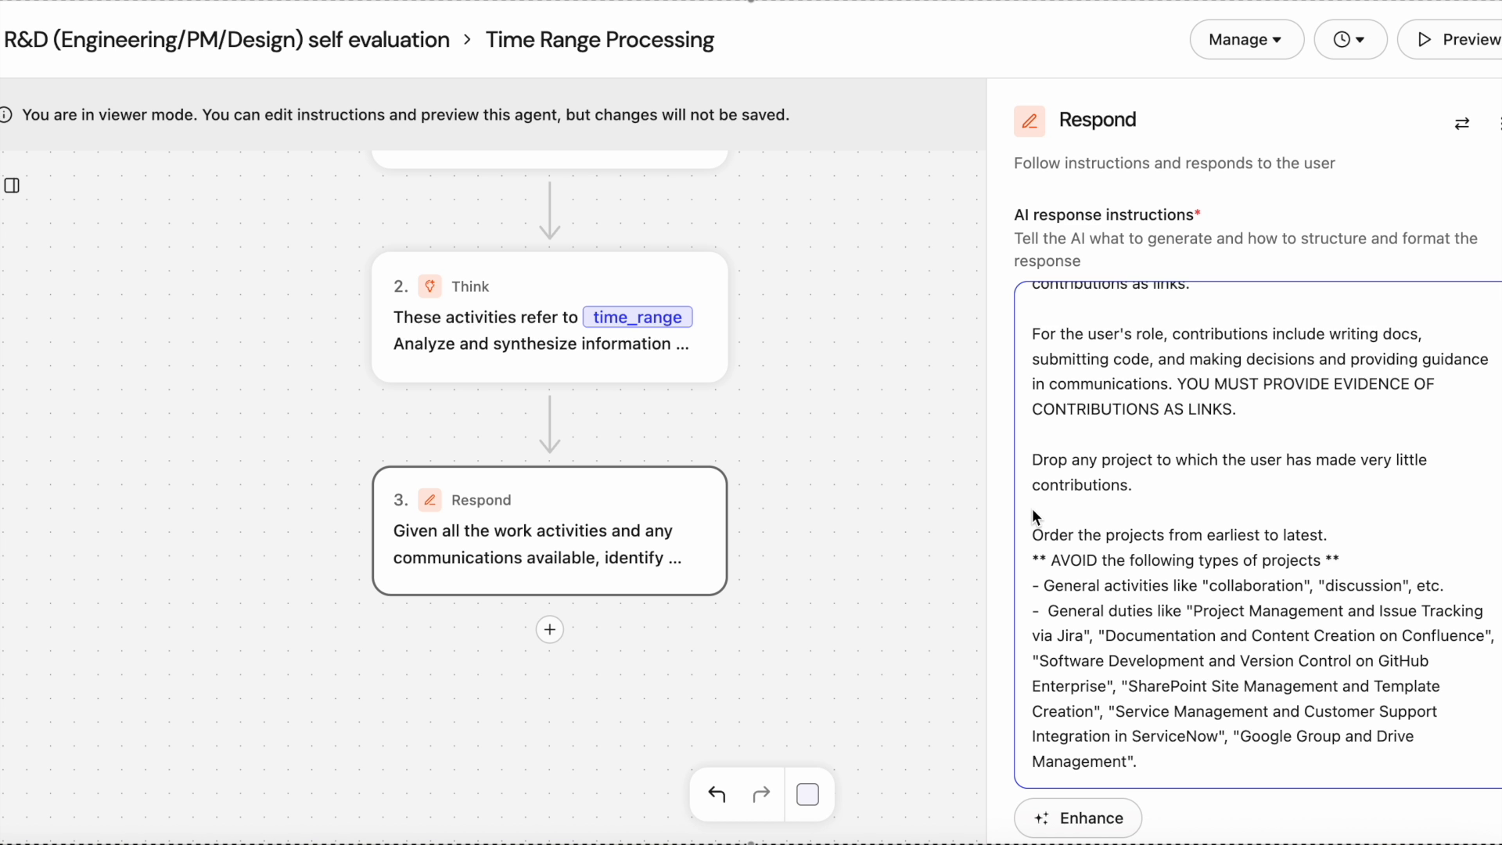Click the Respond pencil icon in panel header
Screen dimensions: 1502x845
pos(1029,121)
